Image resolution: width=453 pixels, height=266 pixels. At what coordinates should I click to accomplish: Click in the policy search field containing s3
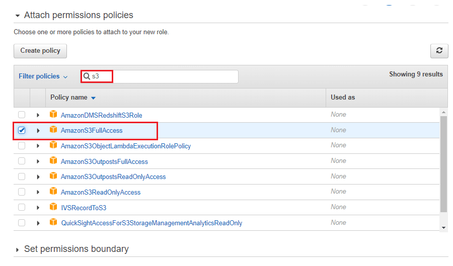160,76
